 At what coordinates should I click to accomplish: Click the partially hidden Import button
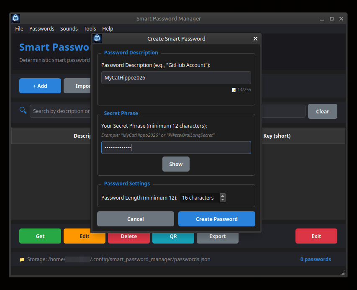coord(77,86)
